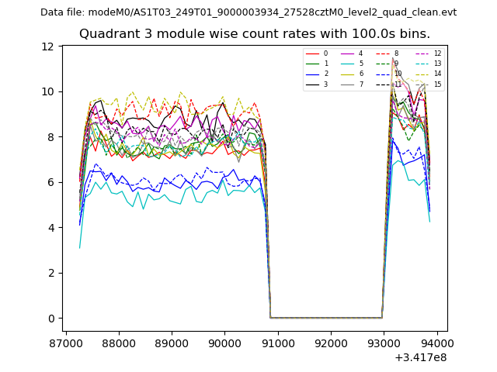This screenshot has height=372, width=497.
Task: Click the plot title about Quadrant 3 count rates
Action: tap(254, 34)
